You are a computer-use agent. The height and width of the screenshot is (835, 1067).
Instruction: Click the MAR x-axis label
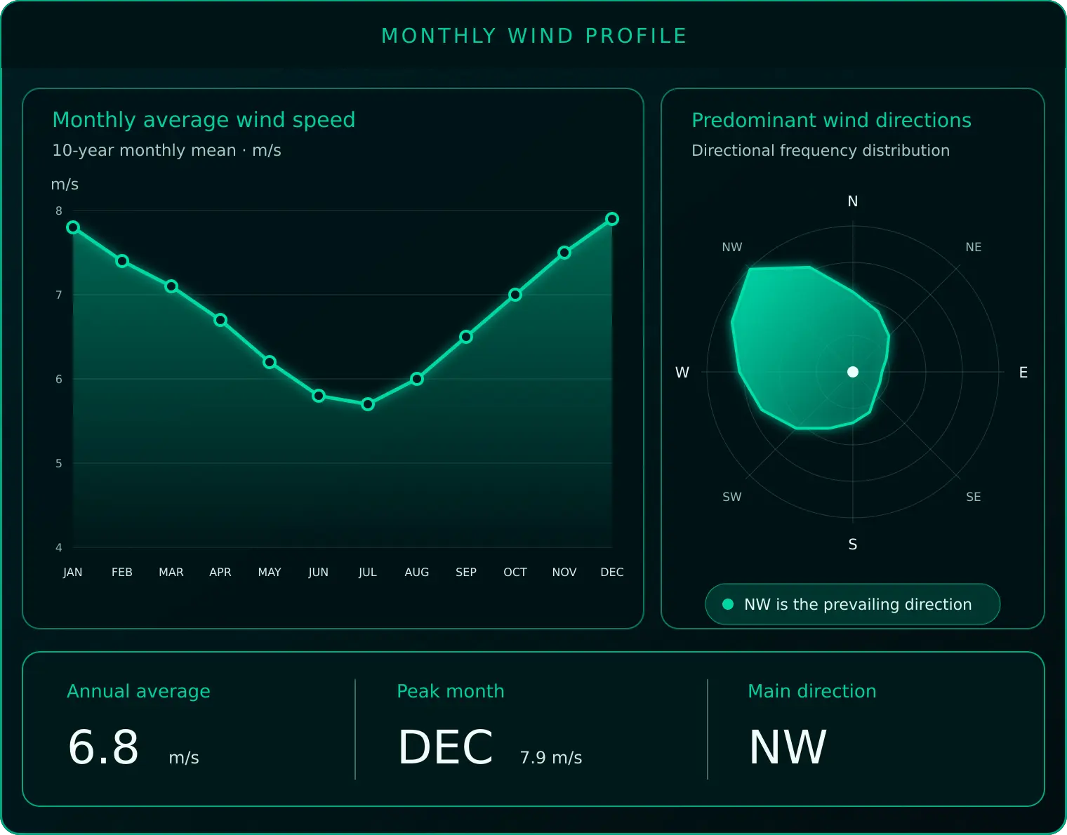click(x=171, y=572)
